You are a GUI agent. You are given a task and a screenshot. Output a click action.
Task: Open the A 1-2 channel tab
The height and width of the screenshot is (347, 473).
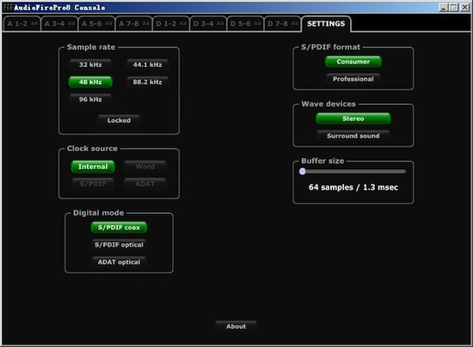(21, 24)
